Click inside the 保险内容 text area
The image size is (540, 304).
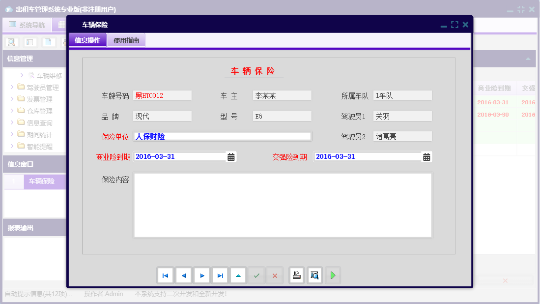coord(283,205)
